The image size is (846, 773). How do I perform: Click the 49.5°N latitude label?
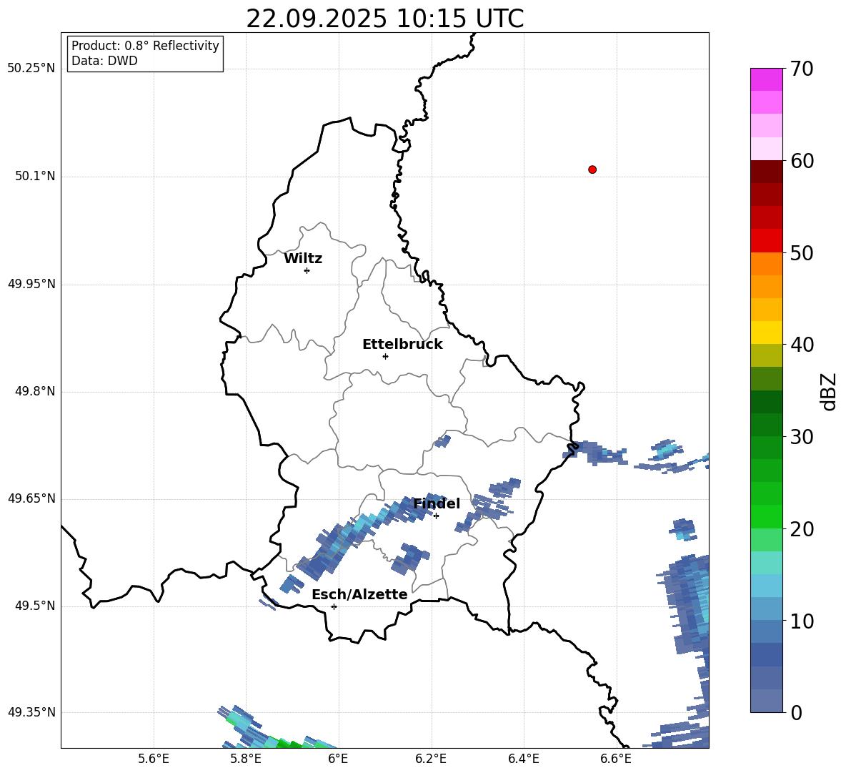pyautogui.click(x=35, y=606)
